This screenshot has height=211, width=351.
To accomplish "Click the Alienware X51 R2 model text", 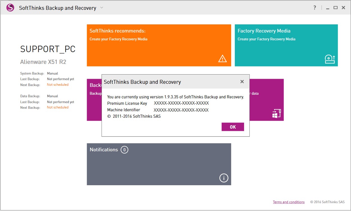I will click(43, 62).
